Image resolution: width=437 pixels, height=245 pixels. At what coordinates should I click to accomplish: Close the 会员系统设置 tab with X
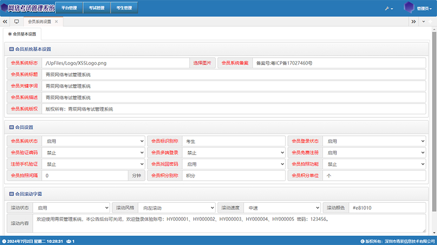point(56,22)
